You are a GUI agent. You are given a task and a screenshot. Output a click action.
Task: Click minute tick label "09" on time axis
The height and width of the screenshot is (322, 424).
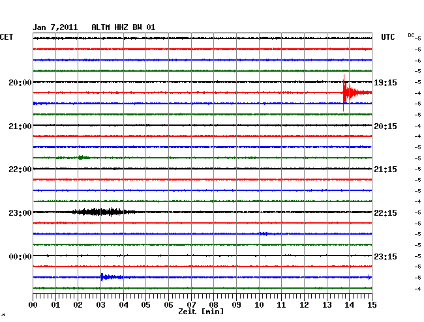tap(236, 305)
